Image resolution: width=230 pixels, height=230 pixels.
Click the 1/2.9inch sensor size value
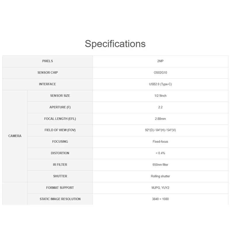pyautogui.click(x=160, y=96)
